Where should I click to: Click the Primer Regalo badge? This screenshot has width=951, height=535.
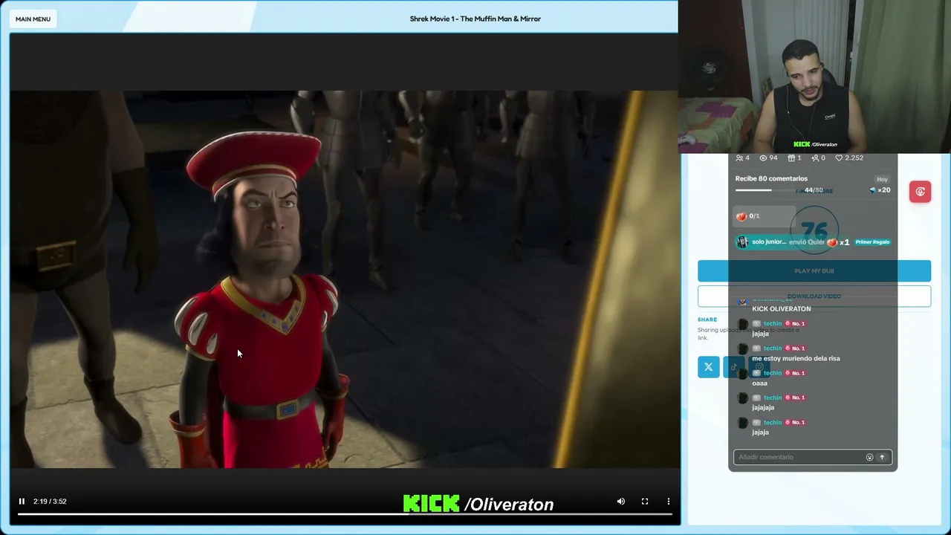pyautogui.click(x=872, y=242)
